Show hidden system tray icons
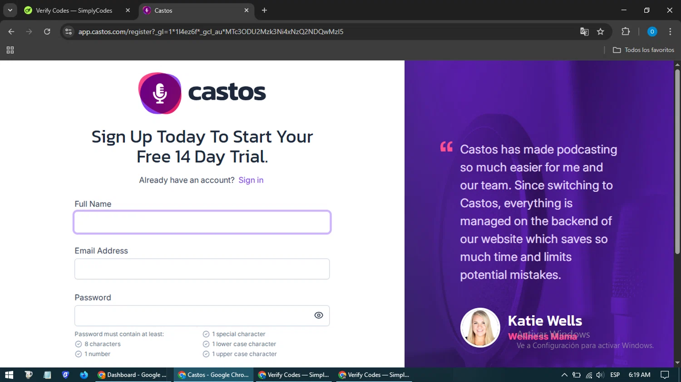This screenshot has height=382, width=681. click(564, 375)
